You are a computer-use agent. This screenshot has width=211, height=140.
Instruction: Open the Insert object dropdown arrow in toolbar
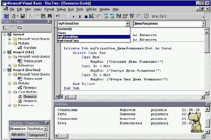[x=18, y=16]
